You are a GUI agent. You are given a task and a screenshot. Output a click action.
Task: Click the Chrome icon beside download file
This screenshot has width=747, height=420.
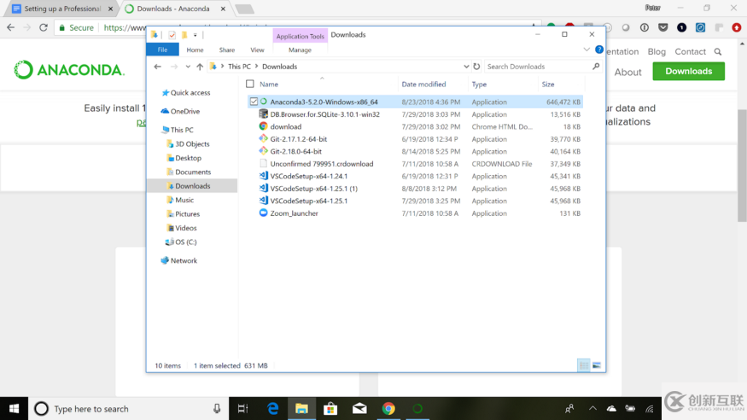tap(264, 126)
